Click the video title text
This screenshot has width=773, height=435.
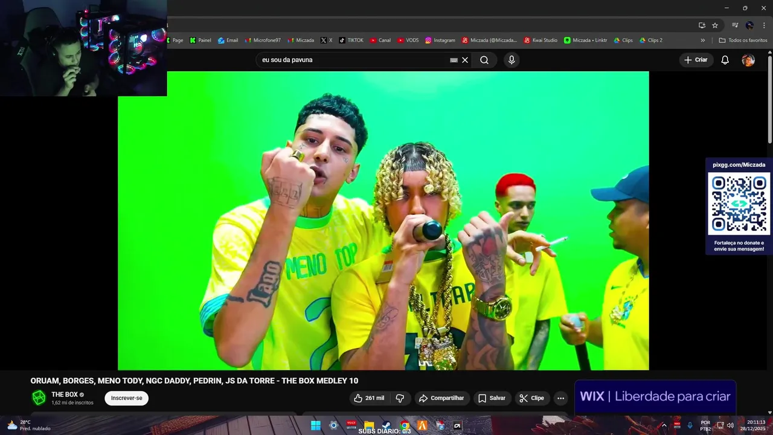(194, 381)
